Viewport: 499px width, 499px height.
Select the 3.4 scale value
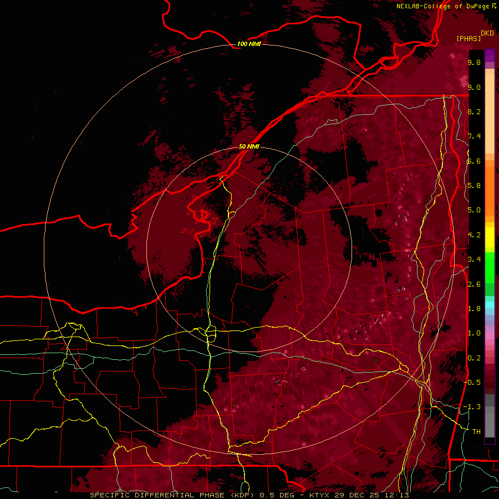click(474, 259)
